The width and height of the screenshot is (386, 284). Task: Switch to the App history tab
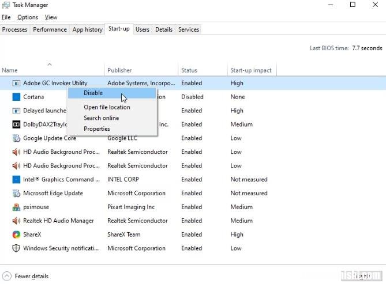(87, 29)
